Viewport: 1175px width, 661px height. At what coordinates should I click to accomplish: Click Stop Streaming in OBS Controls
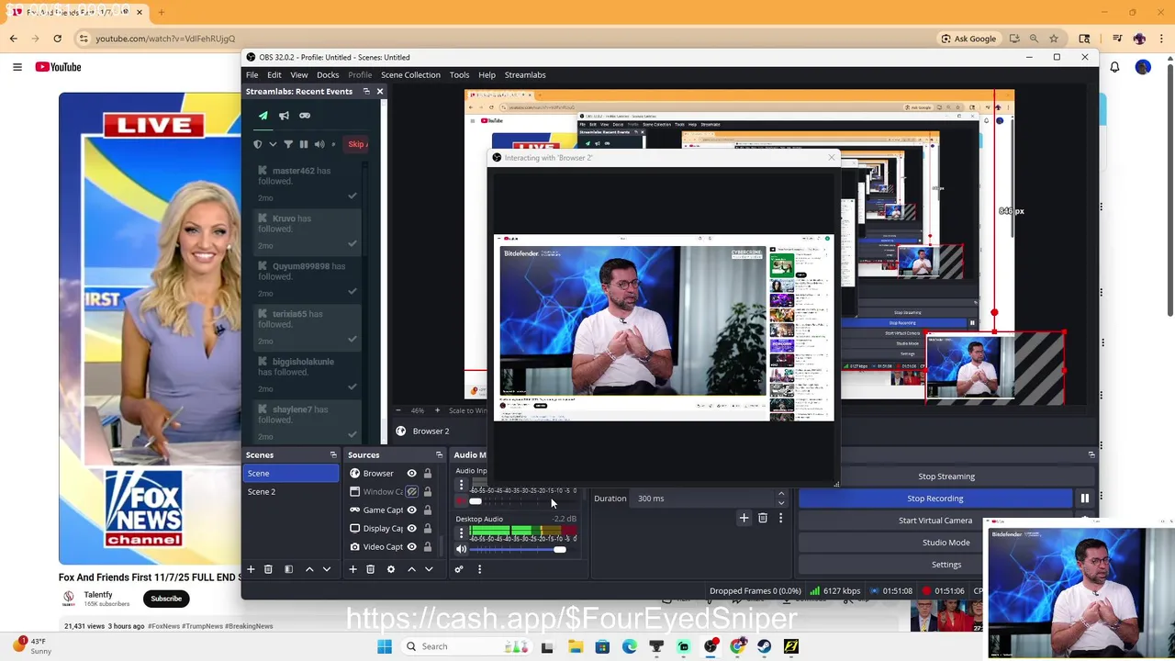(x=946, y=476)
